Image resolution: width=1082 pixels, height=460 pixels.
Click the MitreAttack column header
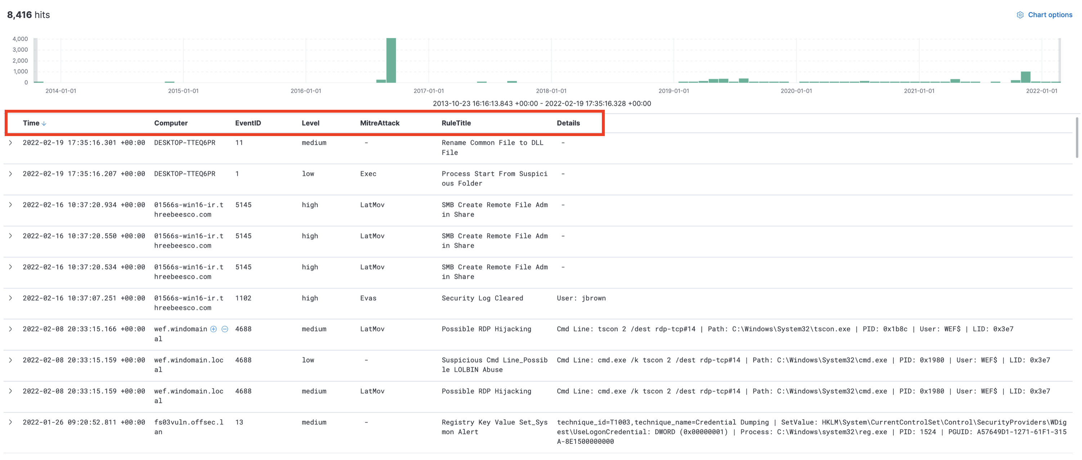click(379, 123)
